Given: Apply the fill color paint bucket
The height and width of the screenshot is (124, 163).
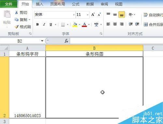Looking at the screenshot, I should tap(75, 25).
